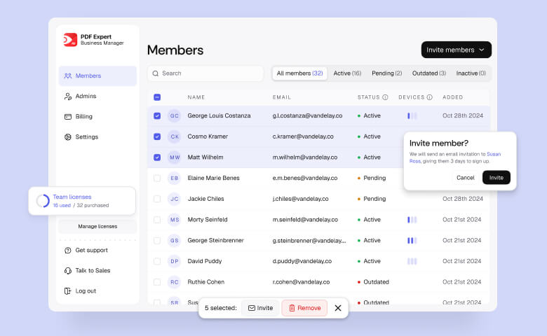The width and height of the screenshot is (547, 336).
Task: Click the MS avatar of Morty Seinfeld
Action: tap(175, 220)
